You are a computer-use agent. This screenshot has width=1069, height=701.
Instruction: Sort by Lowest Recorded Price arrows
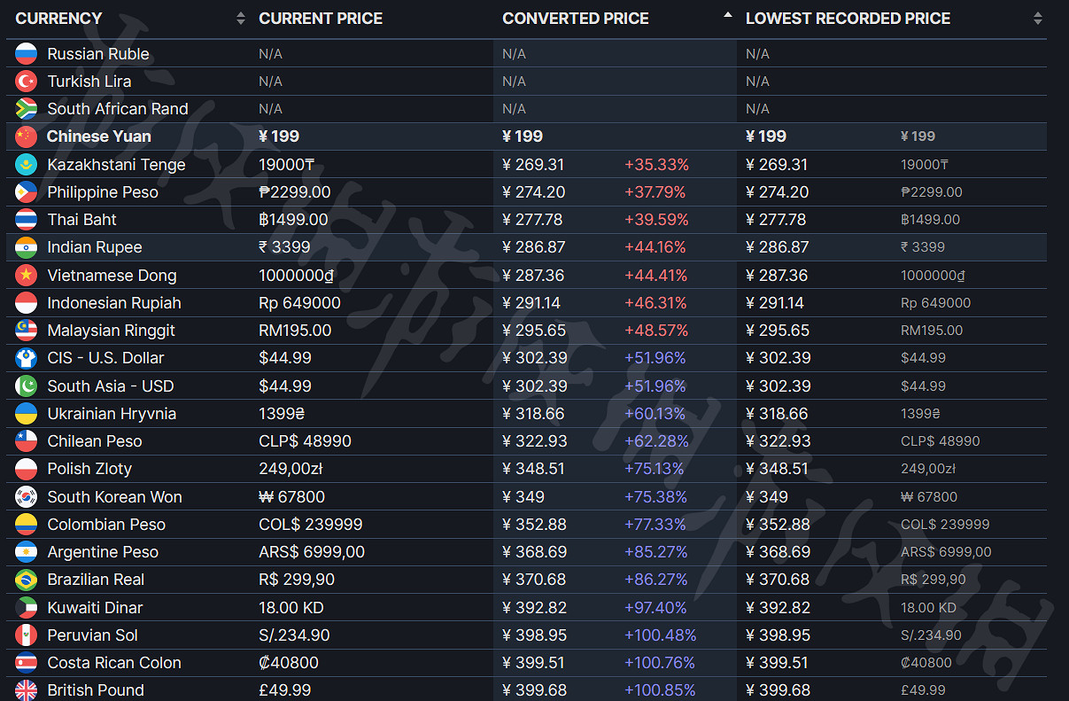pyautogui.click(x=1037, y=19)
